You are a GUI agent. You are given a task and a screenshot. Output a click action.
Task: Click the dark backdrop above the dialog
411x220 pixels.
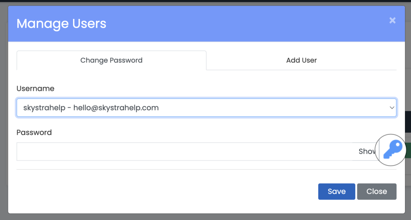point(201,2)
